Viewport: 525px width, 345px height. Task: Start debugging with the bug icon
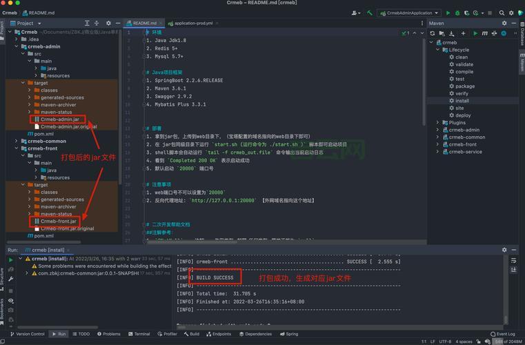[x=457, y=12]
